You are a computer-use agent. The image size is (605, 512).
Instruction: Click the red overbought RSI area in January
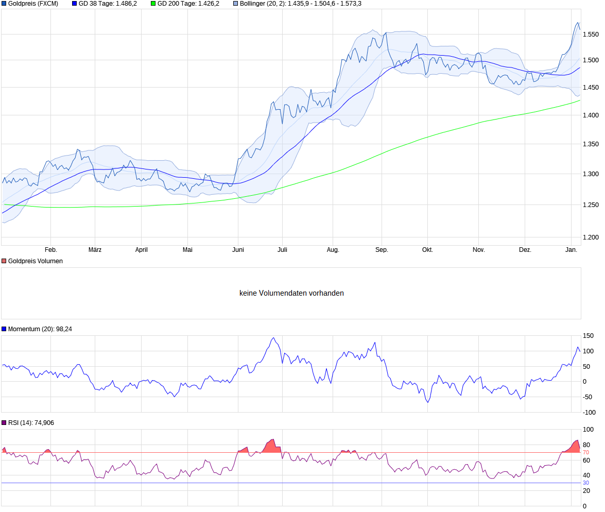574,447
